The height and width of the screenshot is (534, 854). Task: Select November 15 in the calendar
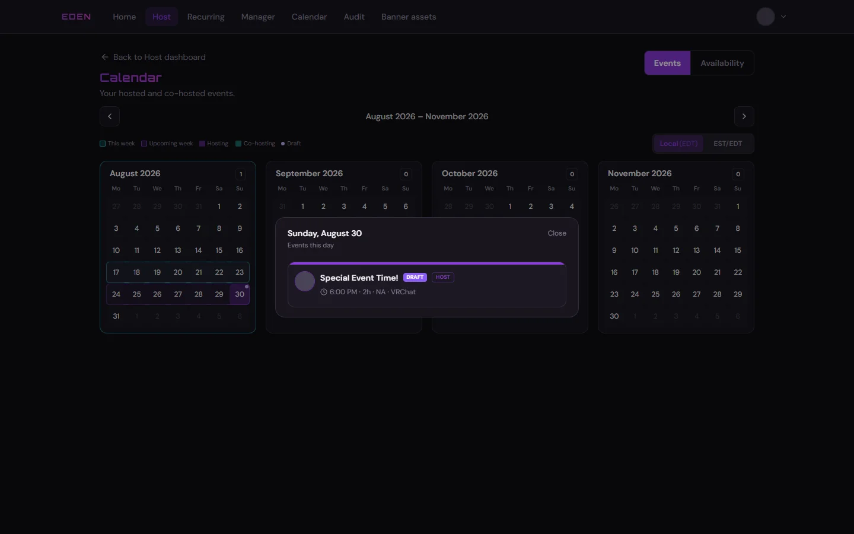click(738, 250)
